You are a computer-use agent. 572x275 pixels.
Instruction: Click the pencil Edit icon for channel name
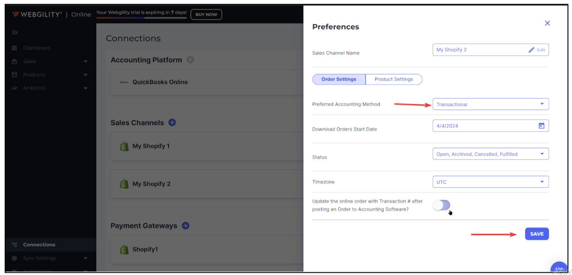click(x=531, y=50)
